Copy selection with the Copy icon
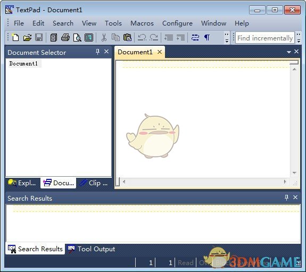The width and height of the screenshot is (306, 272). point(115,37)
